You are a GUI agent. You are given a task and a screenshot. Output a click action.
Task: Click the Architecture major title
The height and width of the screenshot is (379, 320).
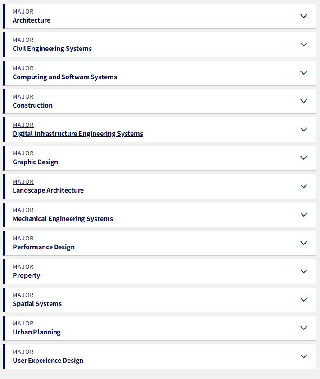tap(32, 20)
